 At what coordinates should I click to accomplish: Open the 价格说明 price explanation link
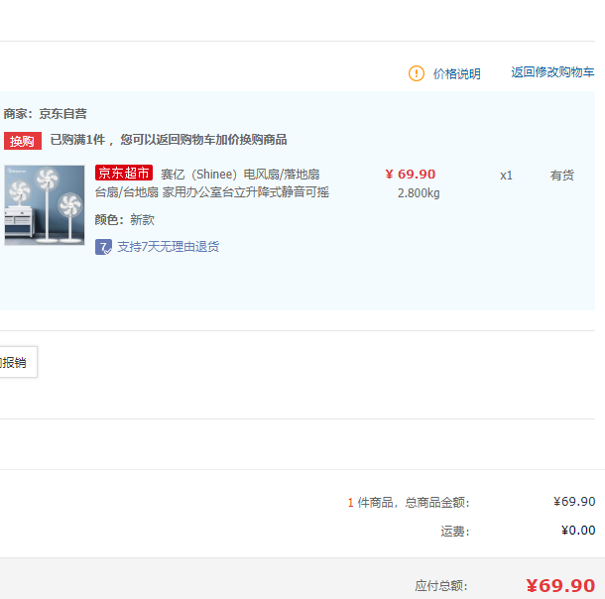tap(456, 73)
